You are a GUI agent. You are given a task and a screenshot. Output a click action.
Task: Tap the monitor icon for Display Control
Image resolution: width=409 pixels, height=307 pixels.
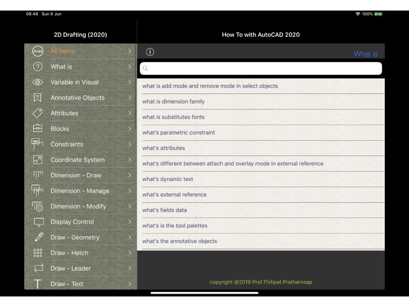[39, 222]
